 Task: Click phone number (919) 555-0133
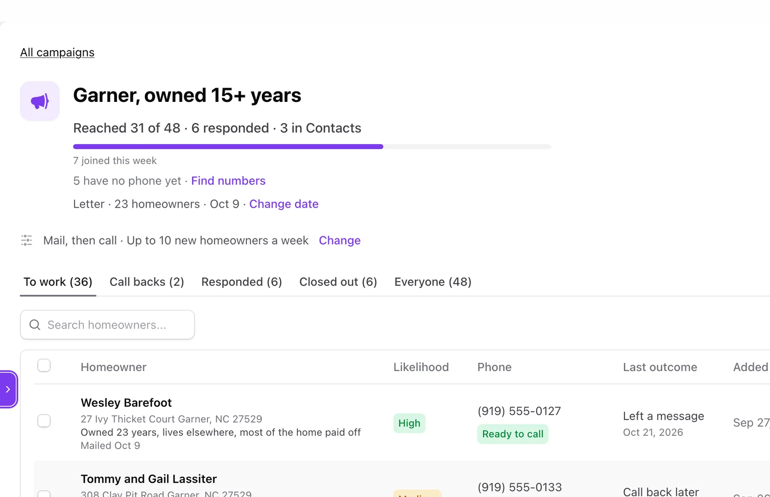[520, 487]
